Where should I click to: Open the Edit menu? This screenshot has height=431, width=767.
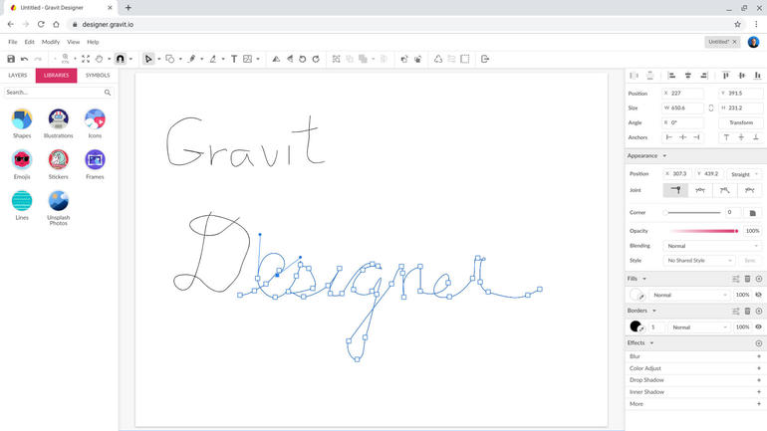tap(29, 42)
